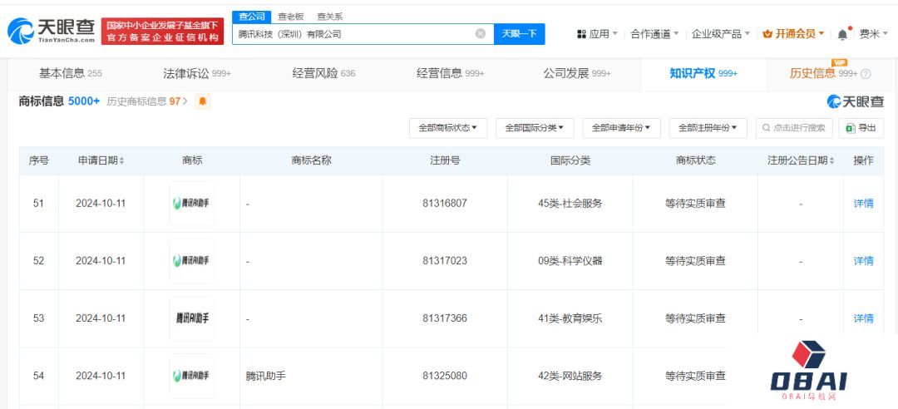Open the notification bell in the top bar

[842, 34]
